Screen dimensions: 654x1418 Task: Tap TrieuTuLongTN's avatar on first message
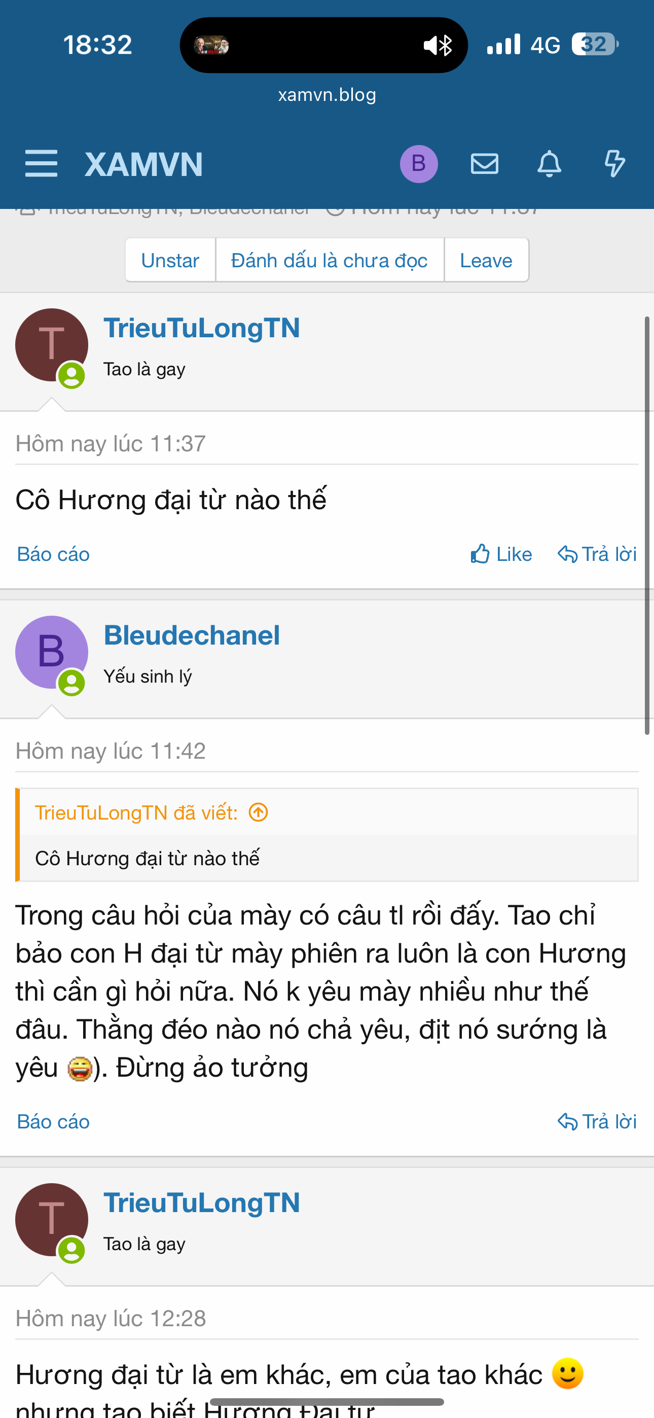tap(51, 344)
